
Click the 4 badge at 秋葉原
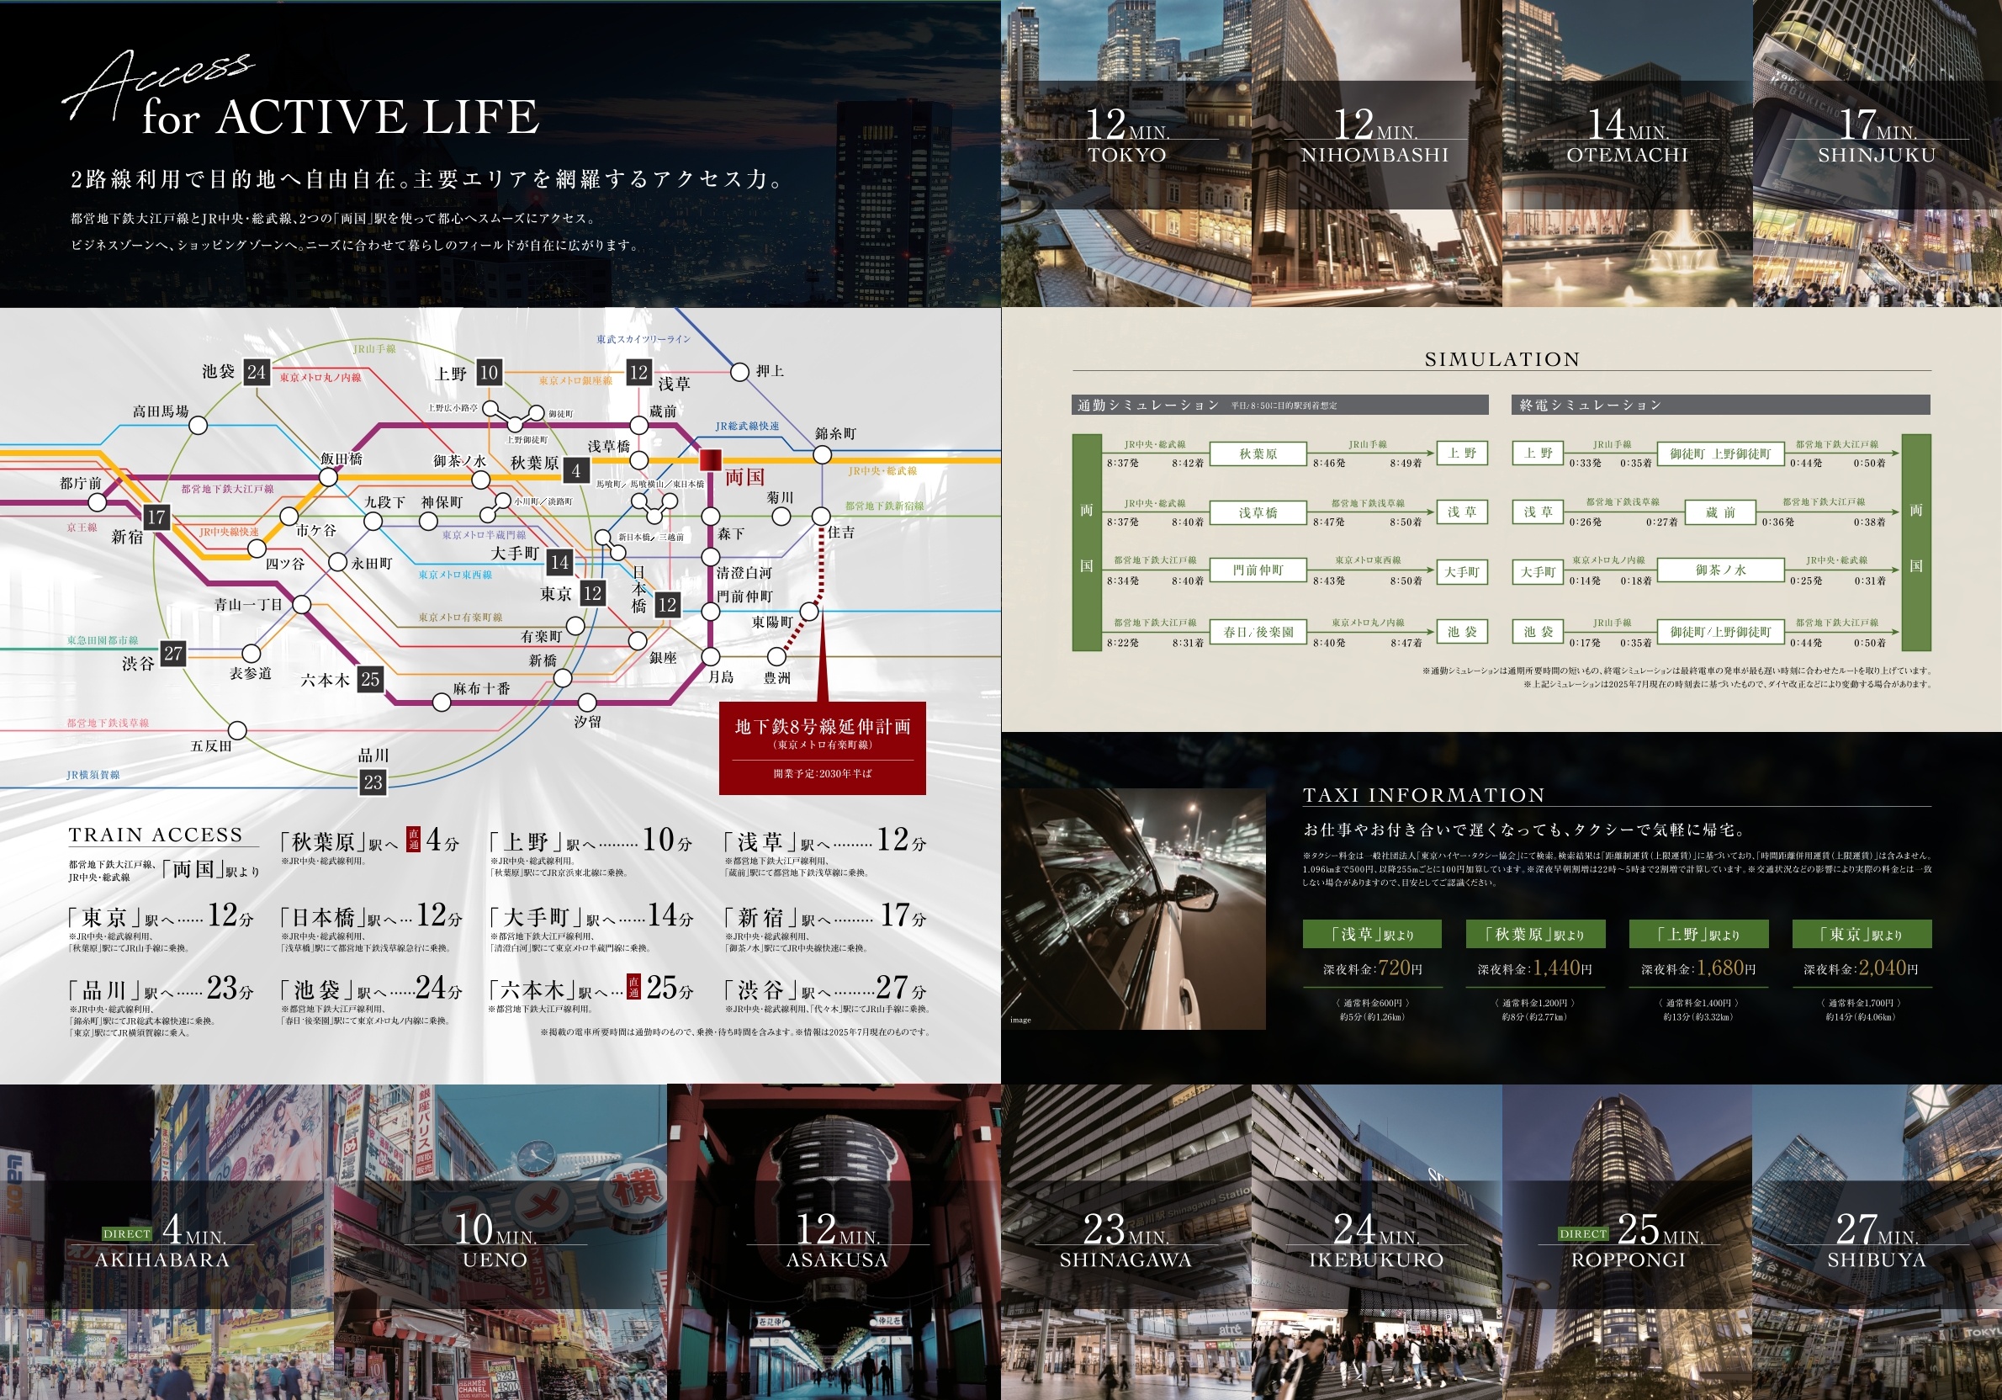click(x=575, y=471)
